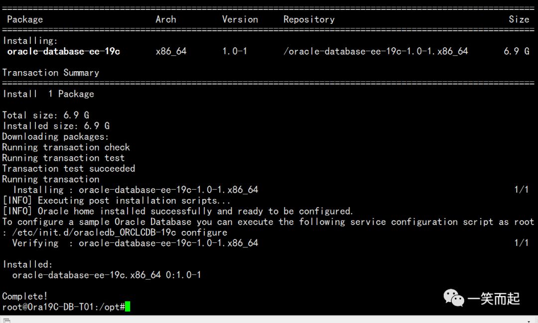The image size is (538, 323).
Task: Select the "Total size: 6.9 G" line
Action: pyautogui.click(x=46, y=115)
